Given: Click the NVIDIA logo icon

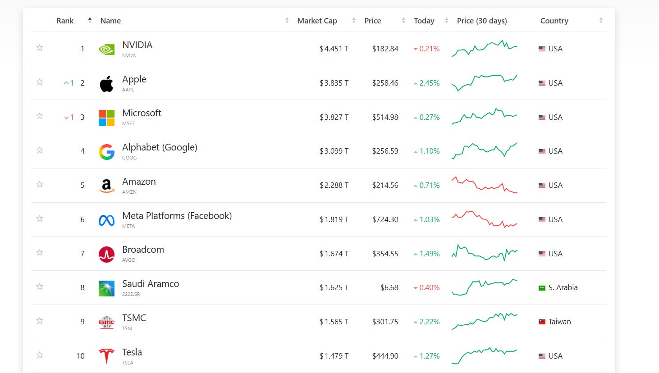Looking at the screenshot, I should (106, 49).
